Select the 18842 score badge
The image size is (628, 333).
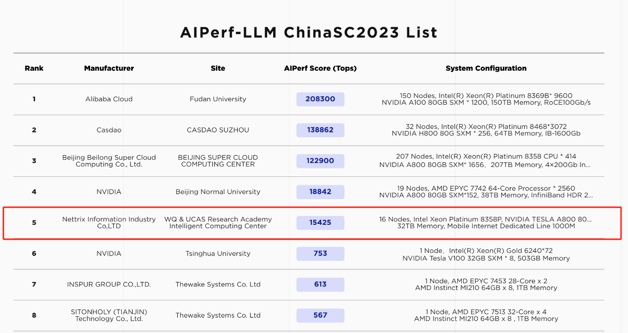(320, 192)
